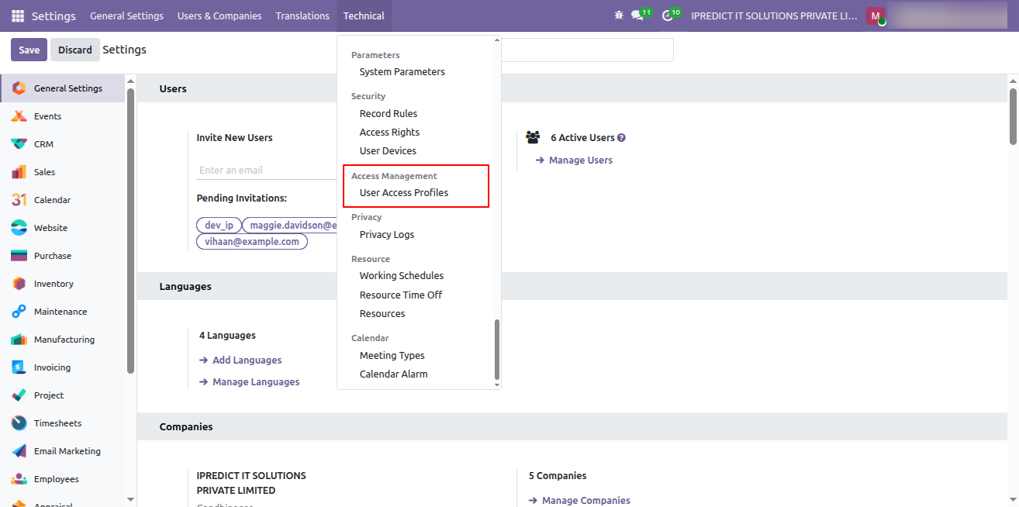Open the General Settings top menu
The height and width of the screenshot is (507, 1019).
point(126,16)
